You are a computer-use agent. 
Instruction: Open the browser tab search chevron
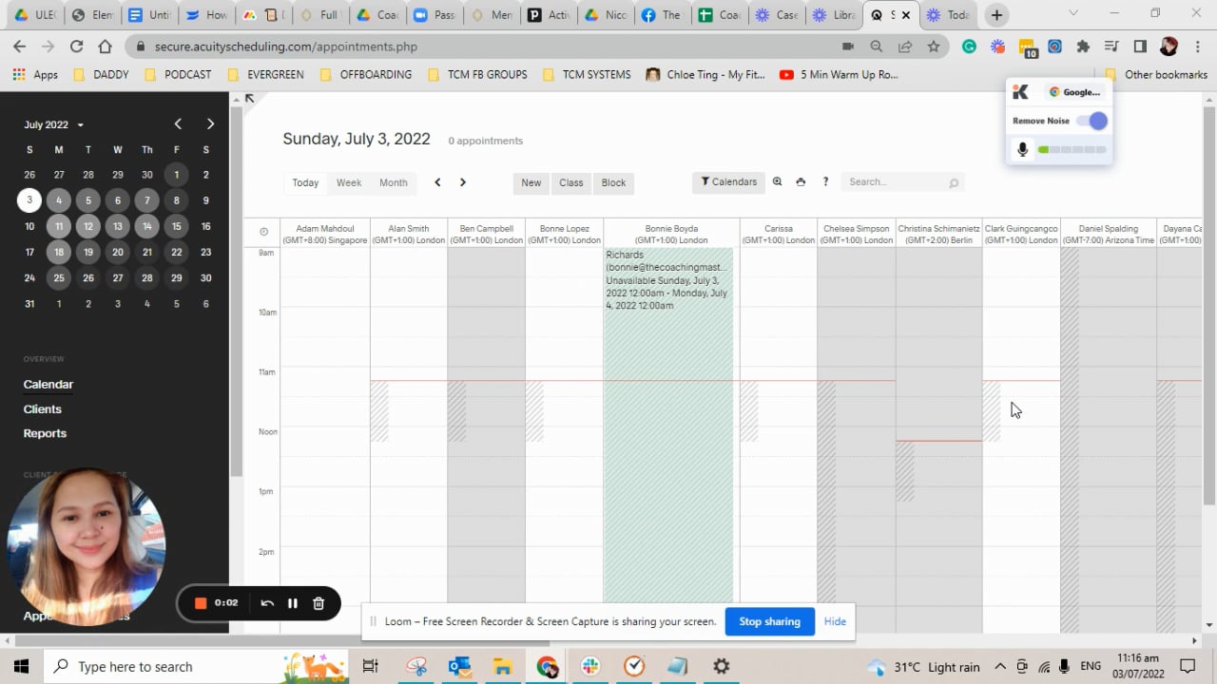click(x=1073, y=14)
